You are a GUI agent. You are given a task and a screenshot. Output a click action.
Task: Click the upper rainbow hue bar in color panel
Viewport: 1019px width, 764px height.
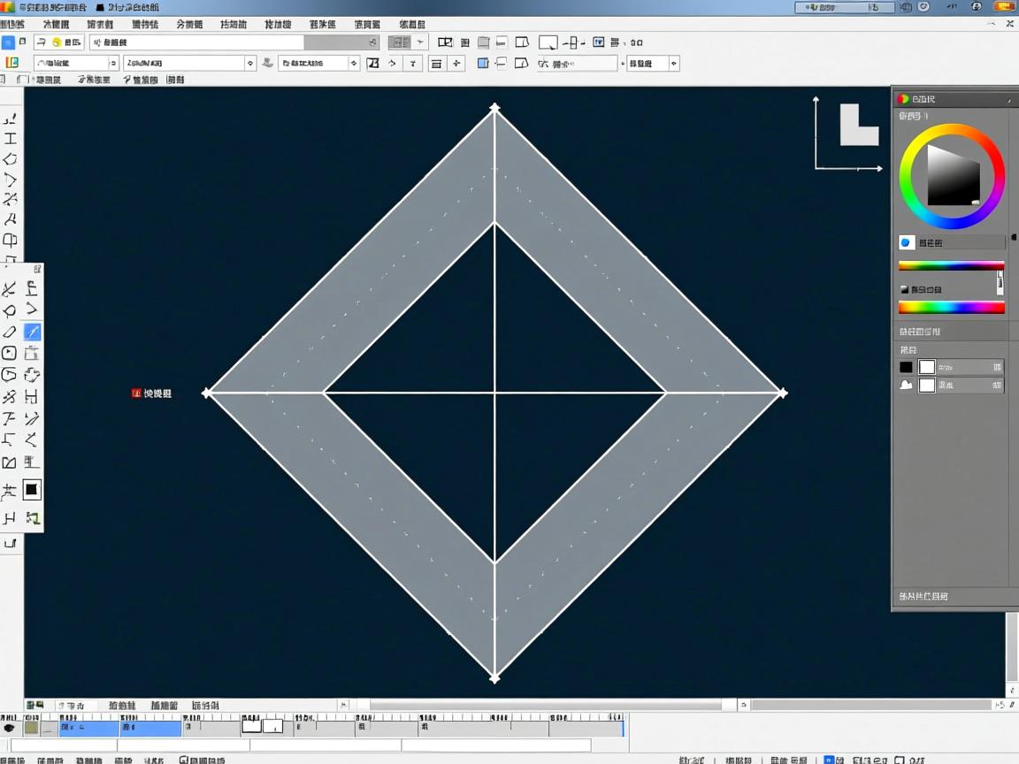coord(951,265)
